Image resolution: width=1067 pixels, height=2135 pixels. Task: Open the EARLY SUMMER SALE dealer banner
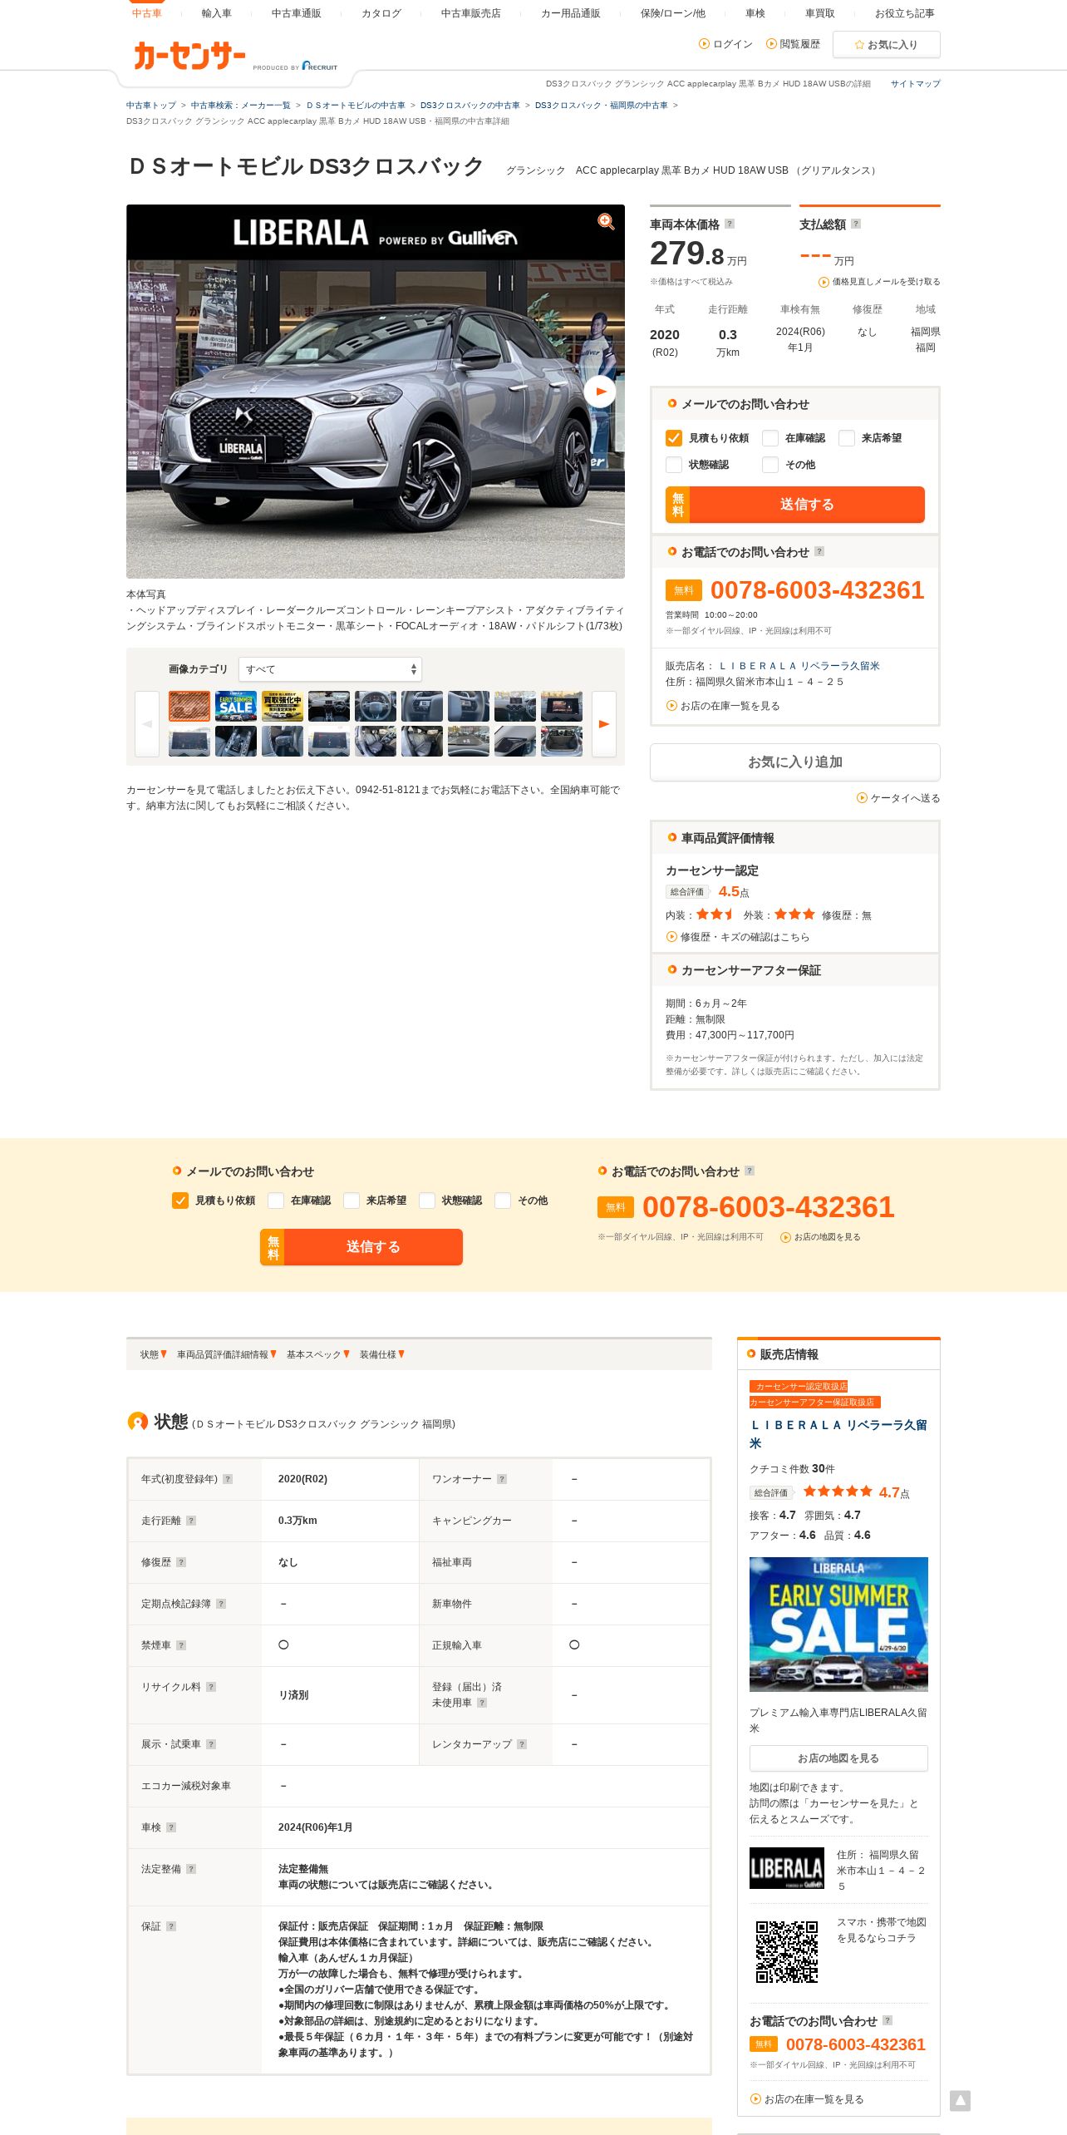tap(838, 1624)
